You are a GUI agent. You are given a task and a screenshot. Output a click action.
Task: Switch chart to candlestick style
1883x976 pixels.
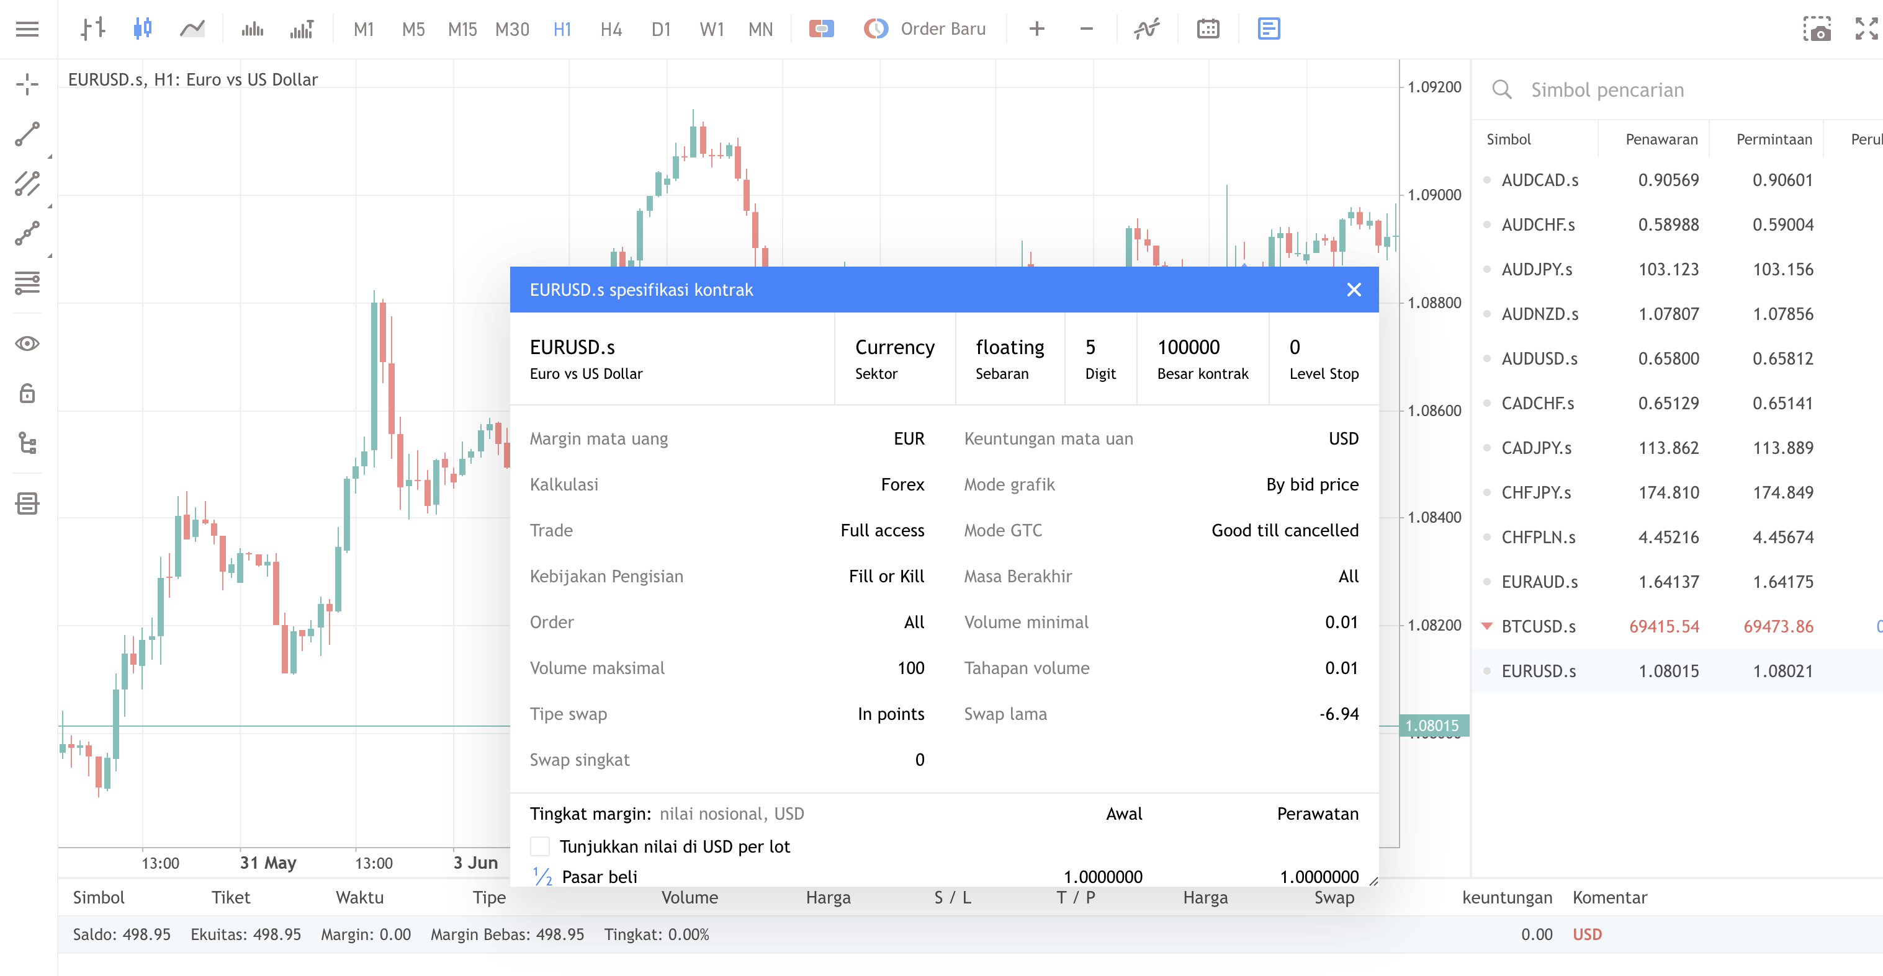[x=143, y=29]
